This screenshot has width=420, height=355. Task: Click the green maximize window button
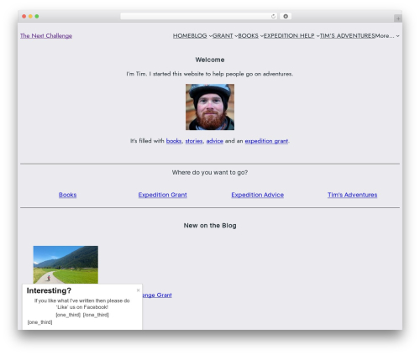(x=37, y=17)
